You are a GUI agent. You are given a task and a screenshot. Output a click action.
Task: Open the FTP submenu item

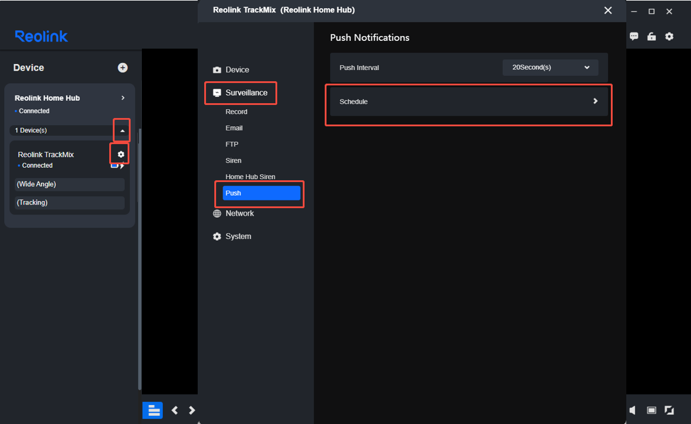[232, 145]
